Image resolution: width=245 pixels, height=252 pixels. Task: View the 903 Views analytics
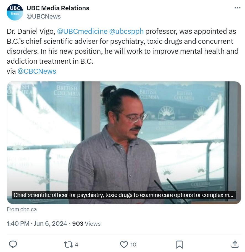coord(86,223)
